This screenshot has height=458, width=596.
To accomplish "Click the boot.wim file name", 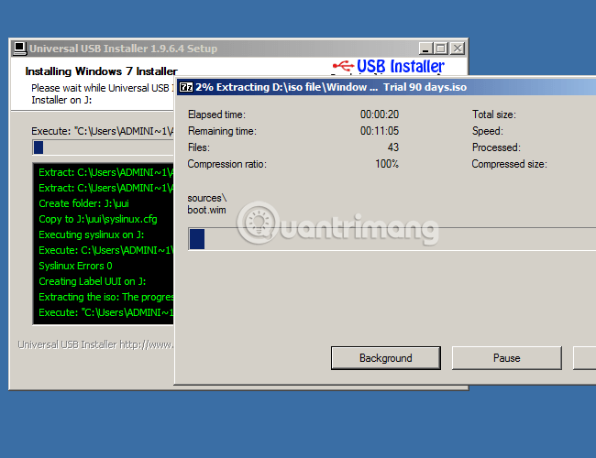I will coord(206,210).
